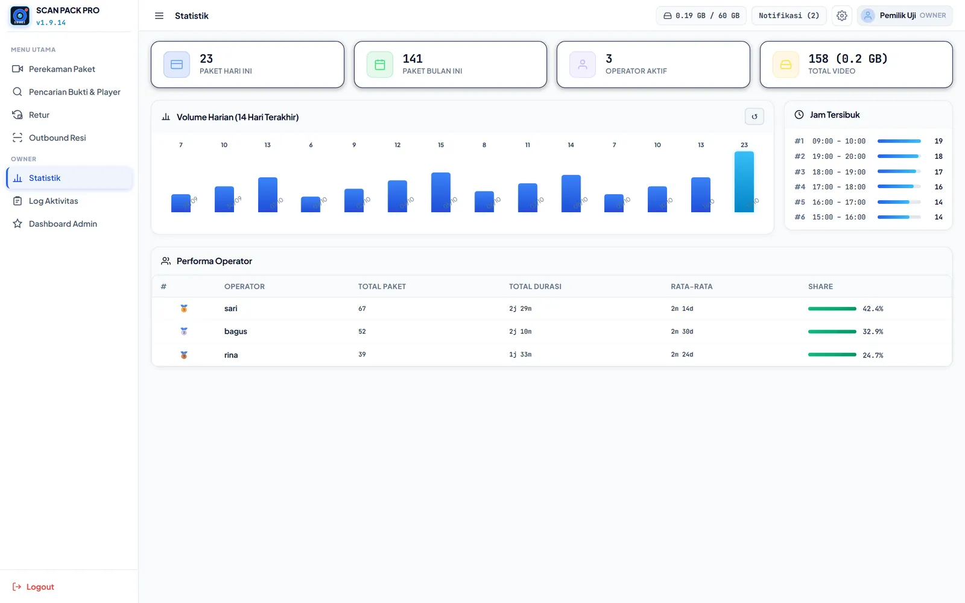
Task: Click the bar chart icon beside Volume Harian
Action: point(166,117)
